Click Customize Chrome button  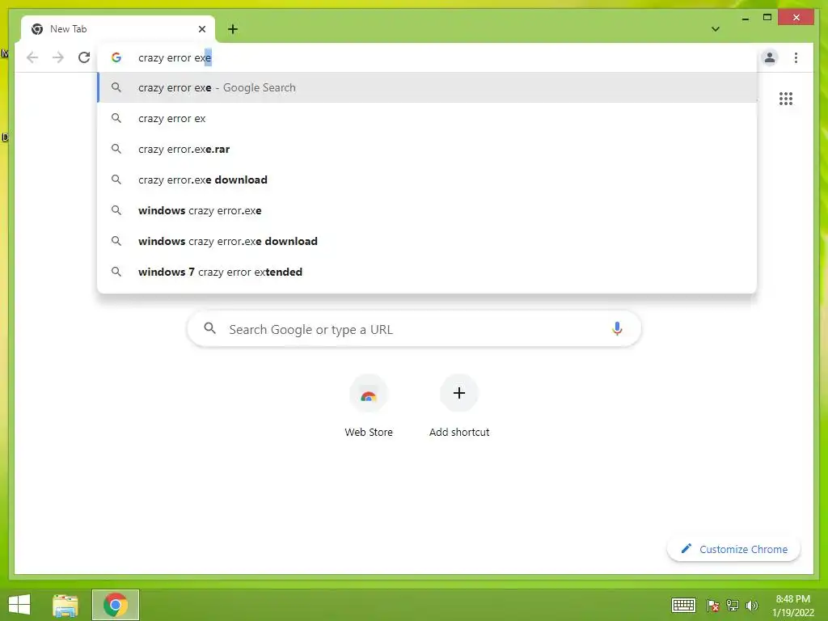point(734,549)
